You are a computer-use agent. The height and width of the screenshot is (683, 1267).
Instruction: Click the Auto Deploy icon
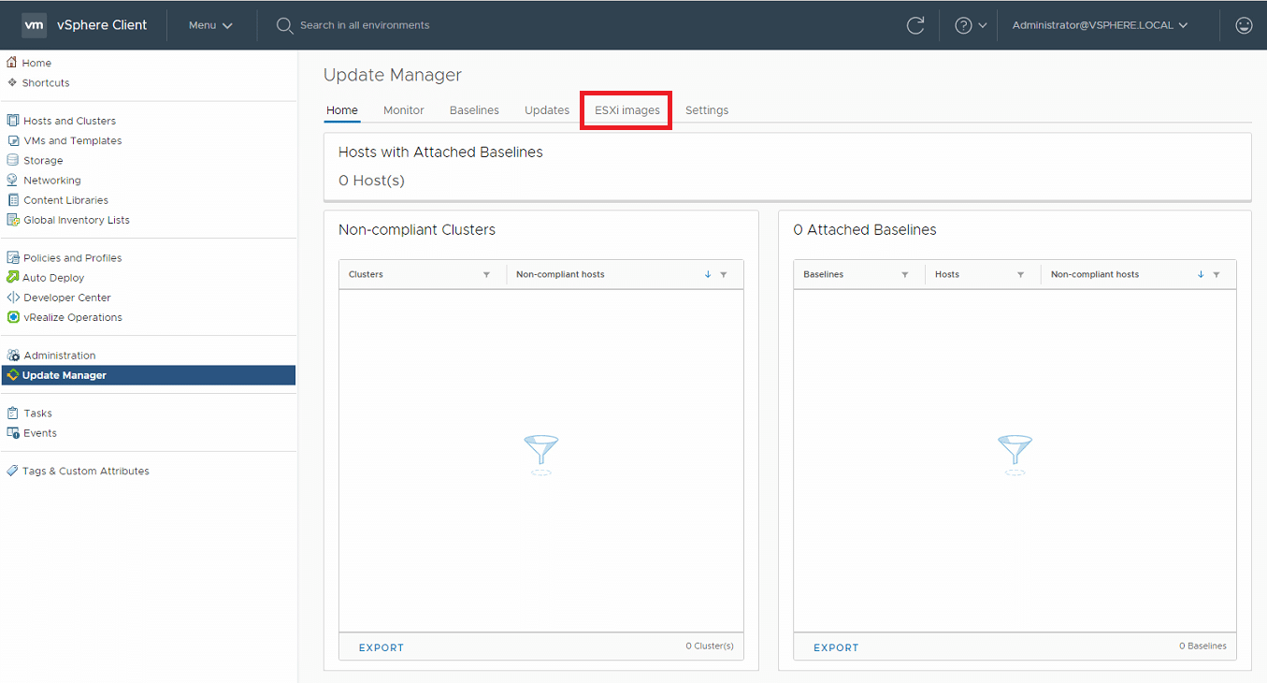click(12, 277)
